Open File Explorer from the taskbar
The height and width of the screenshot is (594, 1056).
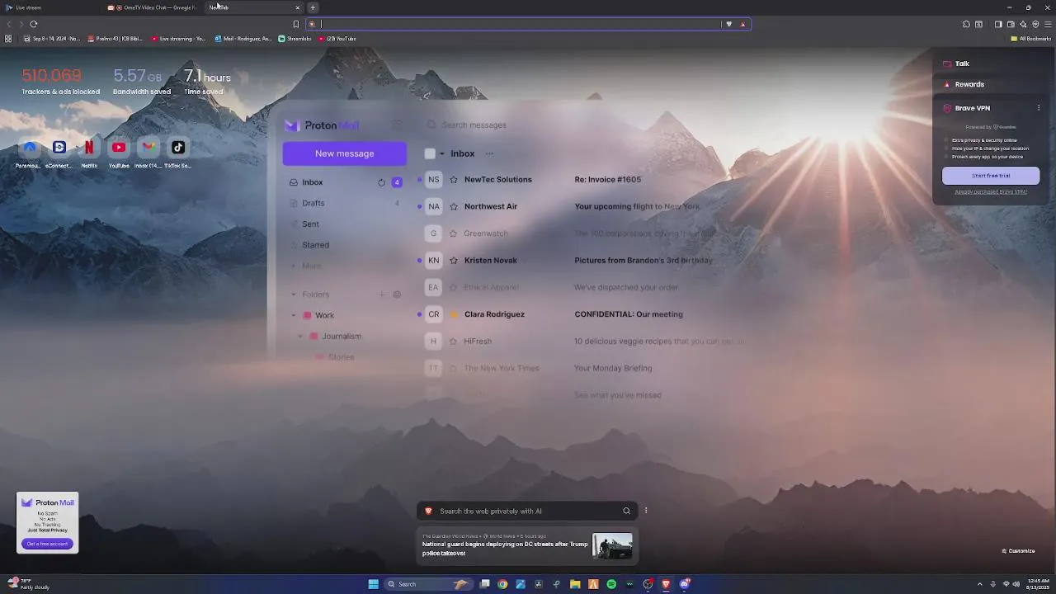575,584
